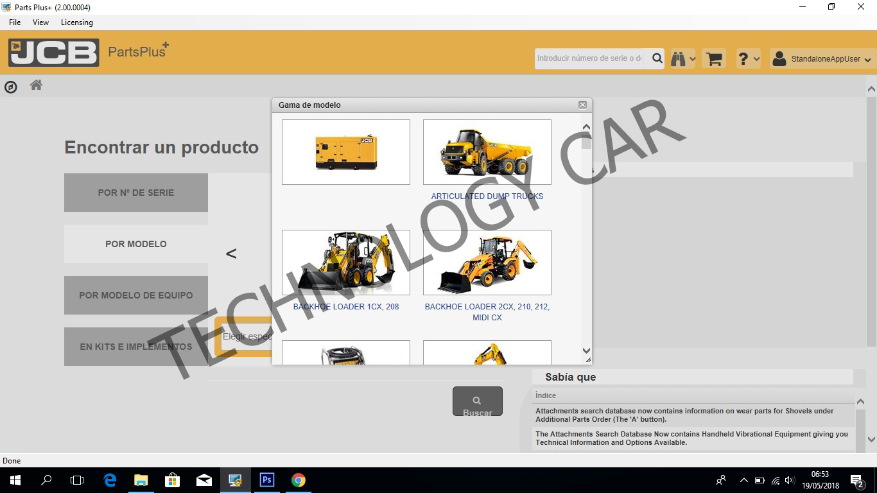Open BACKHOE LOADER 2CX, 210, 212, MIDI CX link
877x493 pixels.
click(487, 312)
